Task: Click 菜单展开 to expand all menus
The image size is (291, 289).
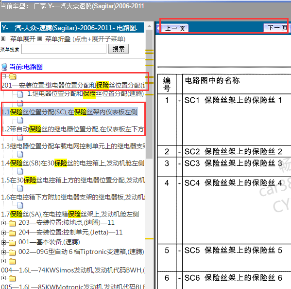Action: (23, 39)
